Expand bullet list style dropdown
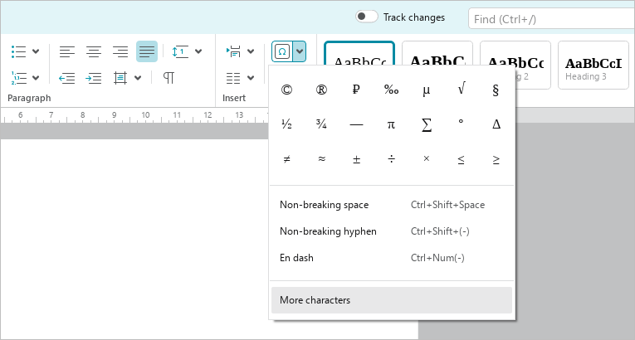Viewport: 635px width, 340px height. click(x=36, y=51)
